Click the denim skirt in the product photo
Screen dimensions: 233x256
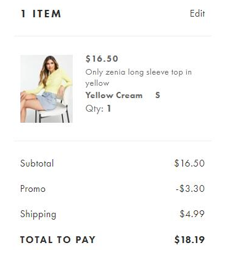[47, 101]
